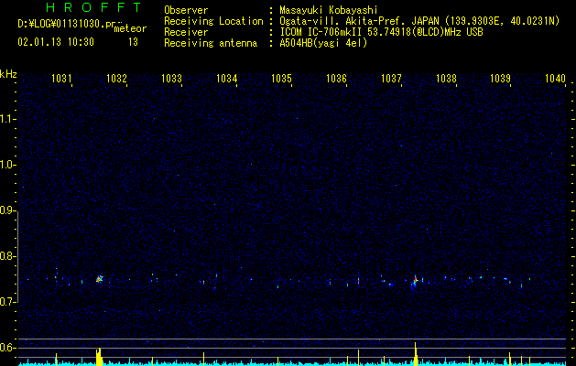Select the Ogata-vill. Akita-Pref. JAPAN location text
Screen dimensions: 576x366
click(359, 21)
